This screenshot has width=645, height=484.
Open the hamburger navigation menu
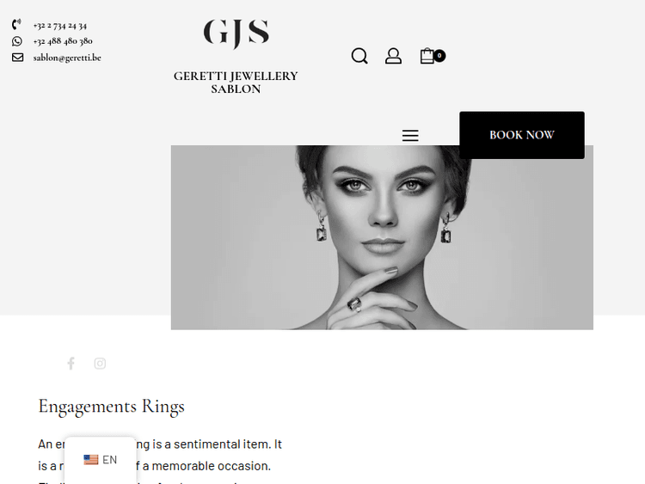pos(410,135)
